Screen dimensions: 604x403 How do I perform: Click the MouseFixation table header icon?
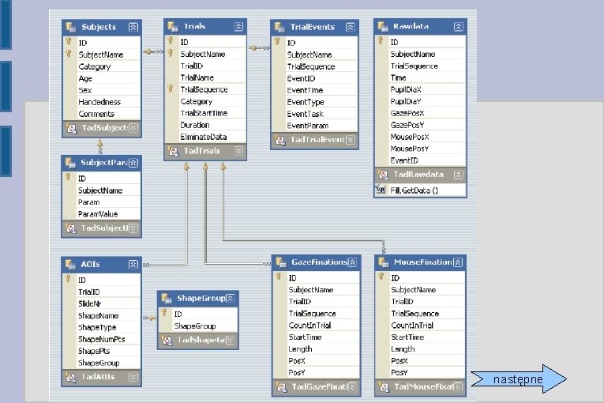click(383, 262)
